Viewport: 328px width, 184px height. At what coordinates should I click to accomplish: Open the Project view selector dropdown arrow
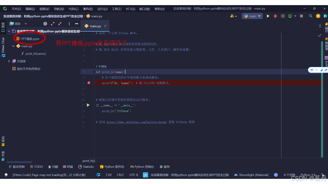point(26,24)
